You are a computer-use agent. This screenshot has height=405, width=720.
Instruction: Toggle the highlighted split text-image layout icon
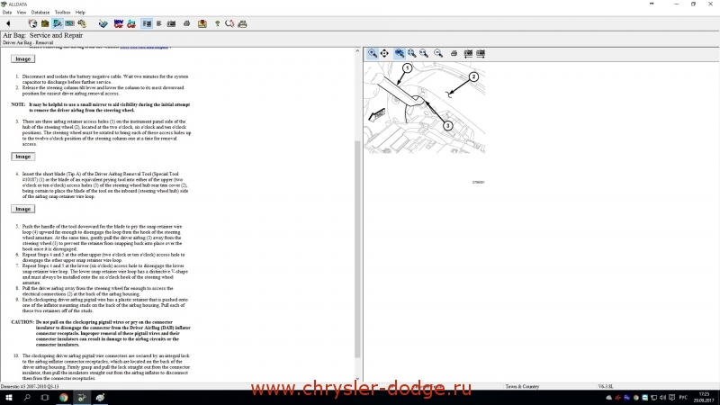pyautogui.click(x=147, y=23)
